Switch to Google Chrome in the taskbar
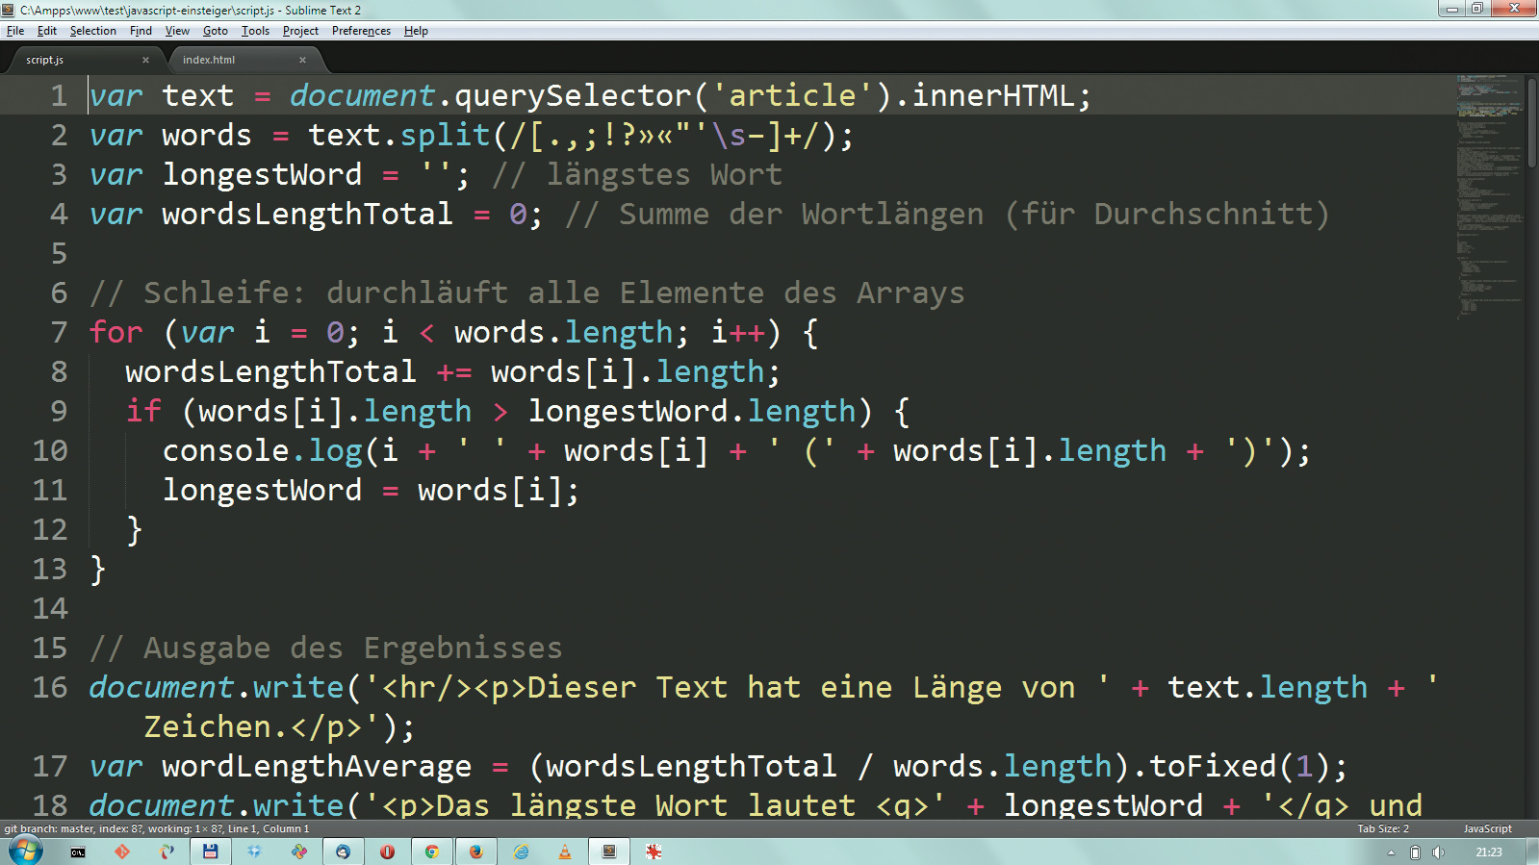Viewport: 1539px width, 865px height. click(432, 852)
